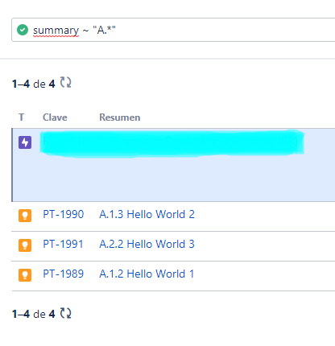Sort by the Clave column header
335x346 pixels.
55,117
